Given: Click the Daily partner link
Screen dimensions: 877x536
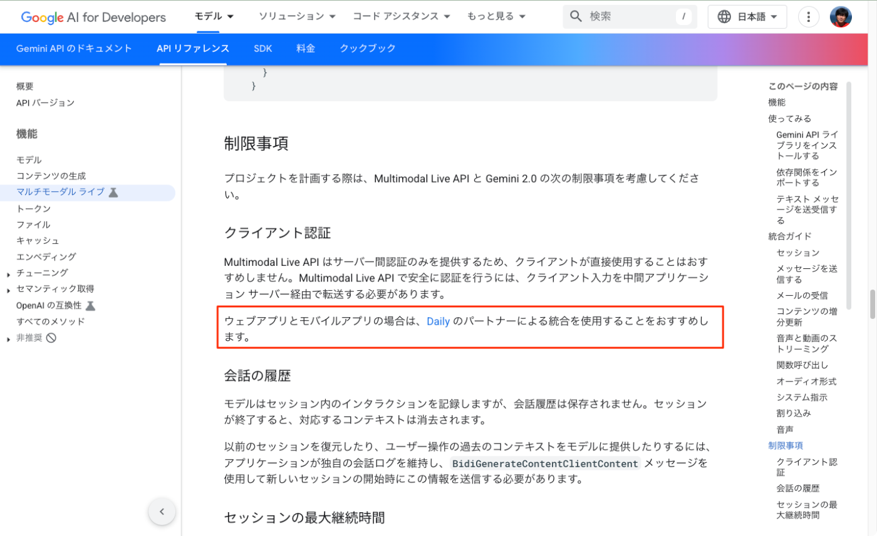Looking at the screenshot, I should coord(438,322).
